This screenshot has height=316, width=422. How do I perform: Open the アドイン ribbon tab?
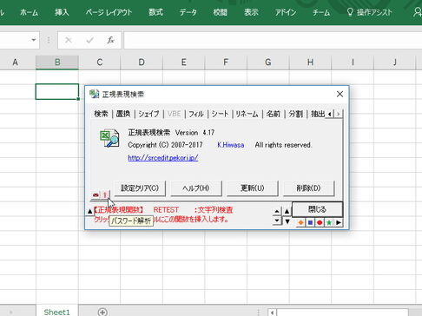(286, 12)
